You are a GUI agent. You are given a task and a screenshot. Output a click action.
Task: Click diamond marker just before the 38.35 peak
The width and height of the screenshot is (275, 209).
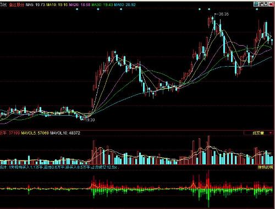coord(209,9)
